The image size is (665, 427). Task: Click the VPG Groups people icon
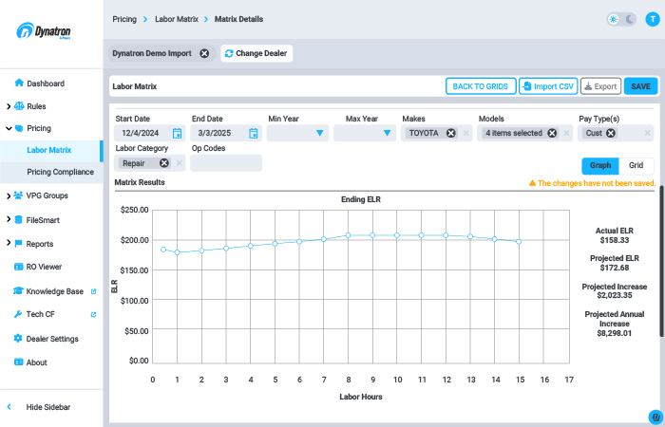(18, 195)
